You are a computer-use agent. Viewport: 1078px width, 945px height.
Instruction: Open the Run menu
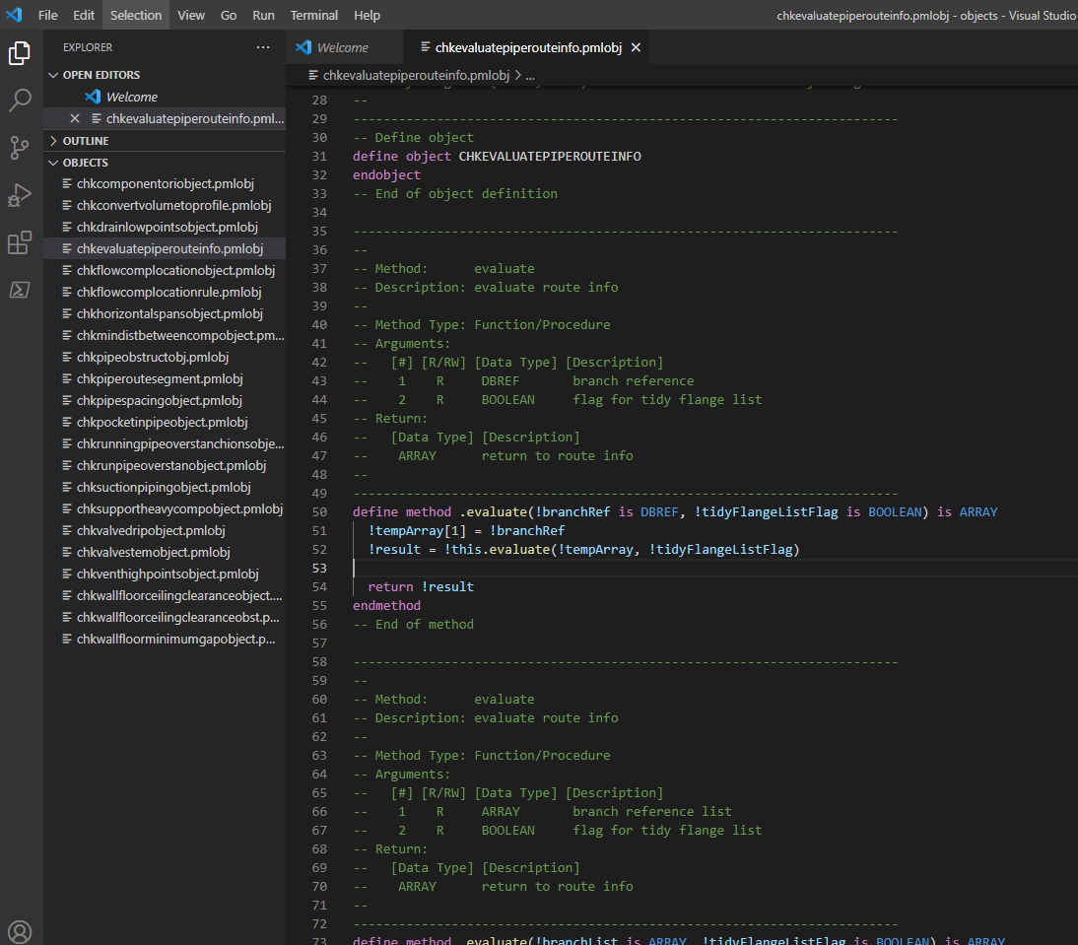pos(263,15)
